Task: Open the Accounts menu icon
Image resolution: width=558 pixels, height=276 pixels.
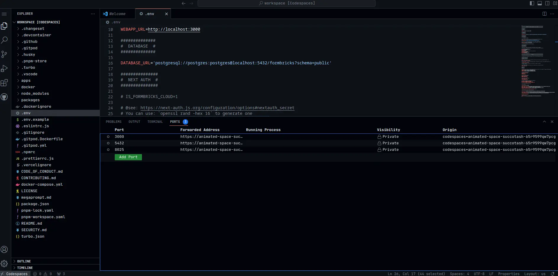Action: coord(4,249)
